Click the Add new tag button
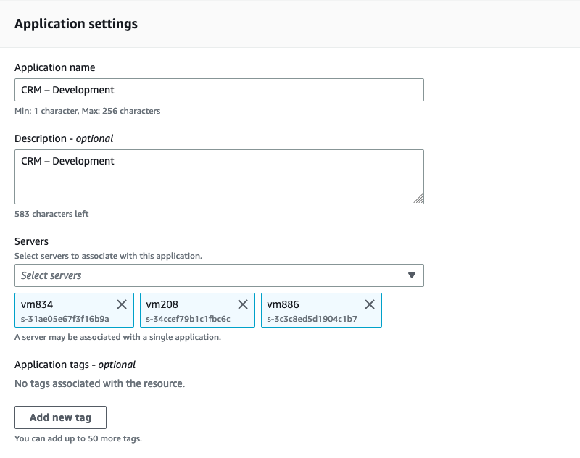This screenshot has height=458, width=580. [60, 417]
